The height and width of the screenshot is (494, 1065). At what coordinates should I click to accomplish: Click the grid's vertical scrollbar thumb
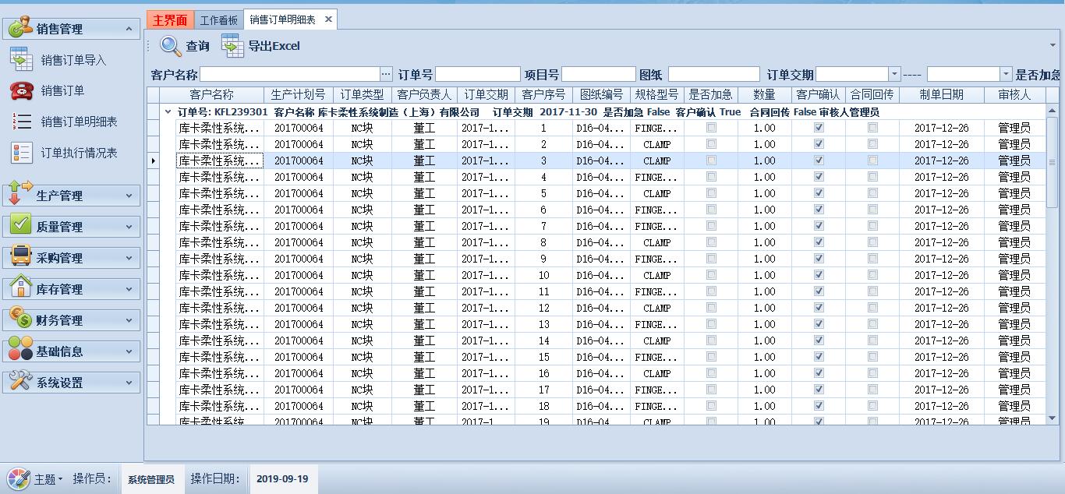[x=1052, y=162]
